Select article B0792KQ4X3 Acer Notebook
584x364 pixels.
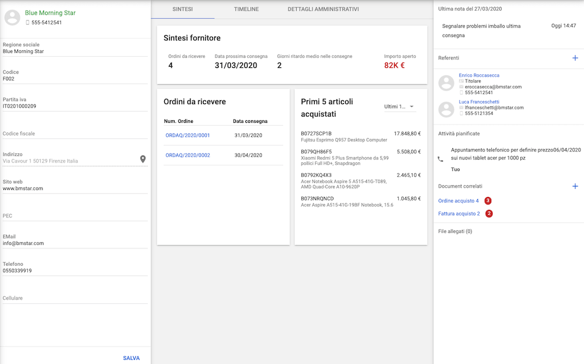click(360, 181)
